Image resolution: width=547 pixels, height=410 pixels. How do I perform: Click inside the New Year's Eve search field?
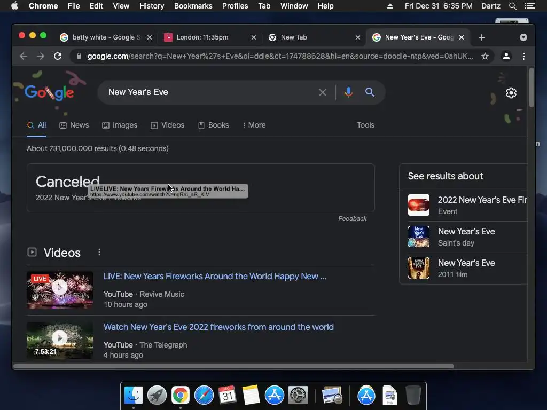(x=209, y=92)
